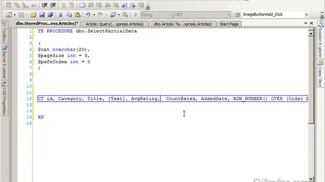Image resolution: width=325 pixels, height=182 pixels.
Task: Click the Copy icon
Action: pyautogui.click(x=69, y=15)
